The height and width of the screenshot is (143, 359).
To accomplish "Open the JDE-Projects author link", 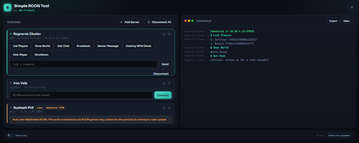I will [27, 10].
